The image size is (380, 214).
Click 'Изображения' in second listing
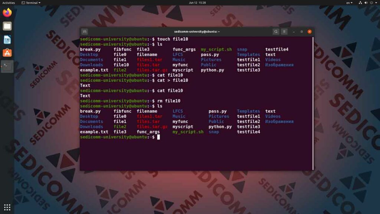[279, 121]
